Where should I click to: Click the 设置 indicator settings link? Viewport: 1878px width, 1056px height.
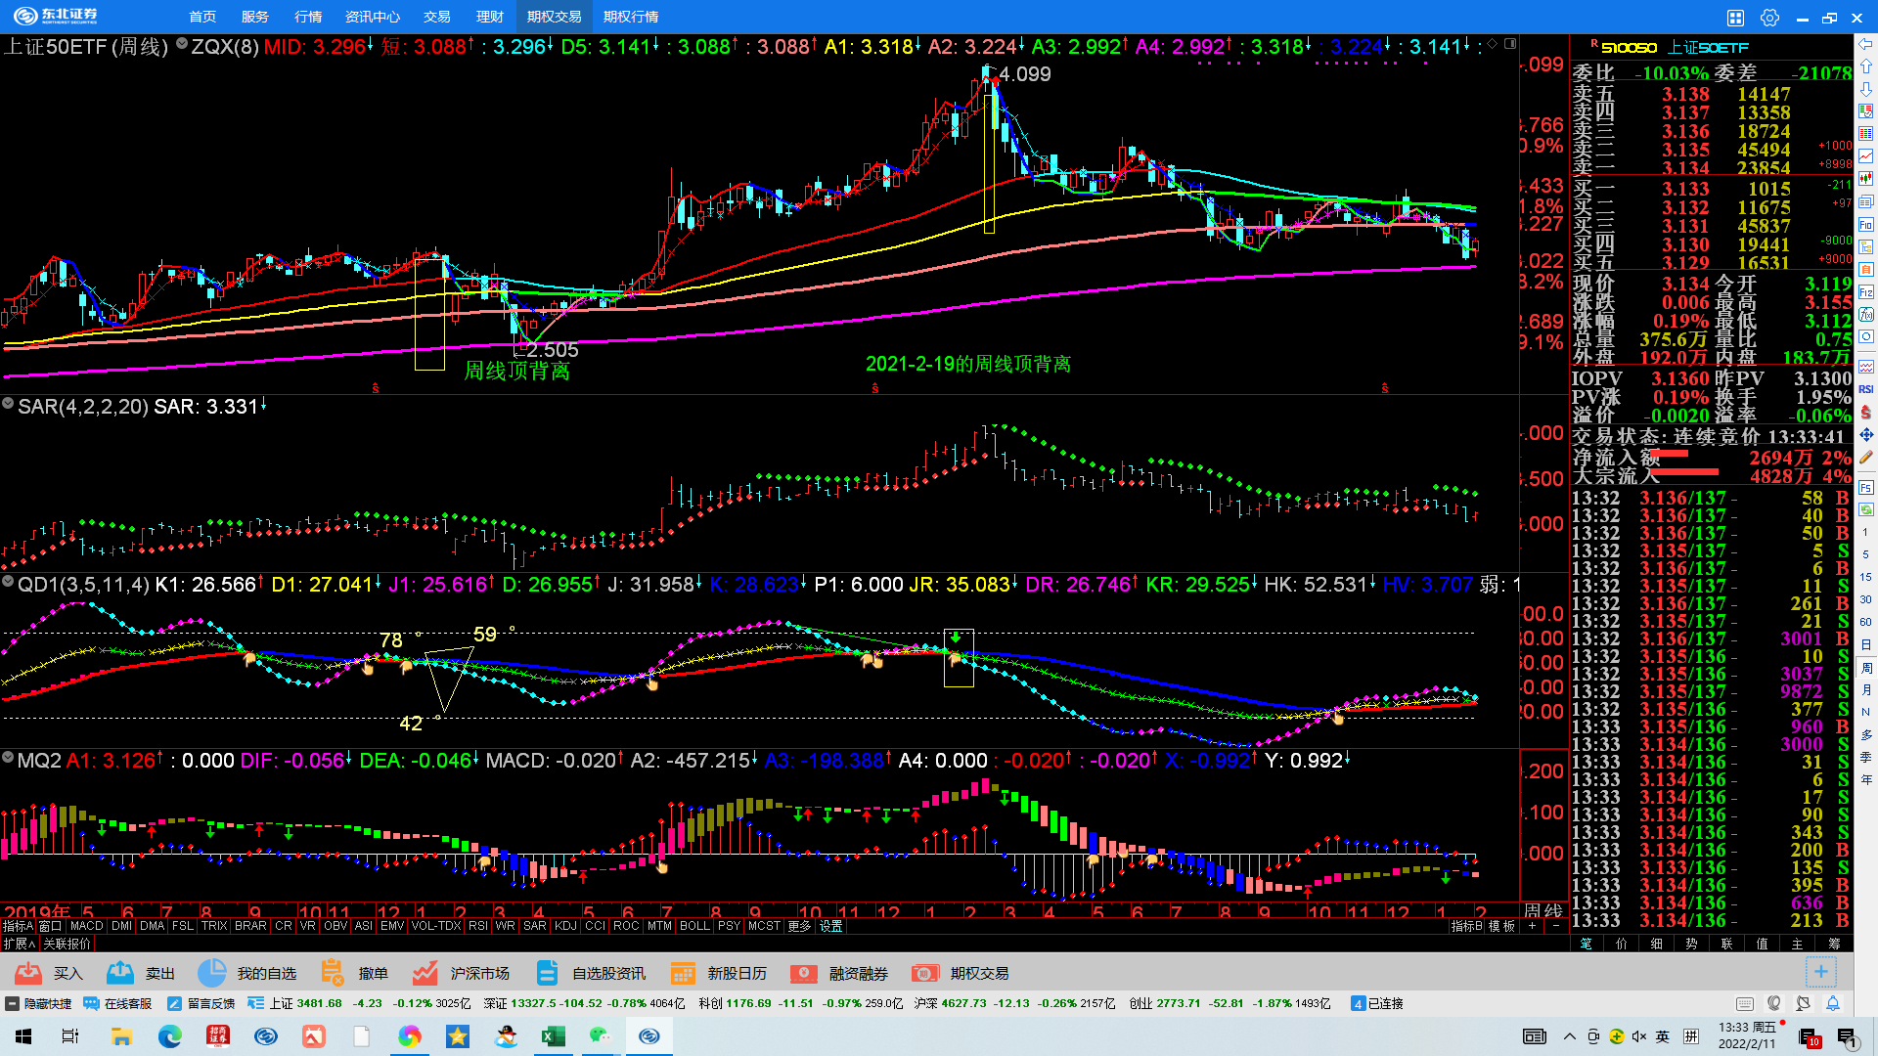pyautogui.click(x=831, y=926)
